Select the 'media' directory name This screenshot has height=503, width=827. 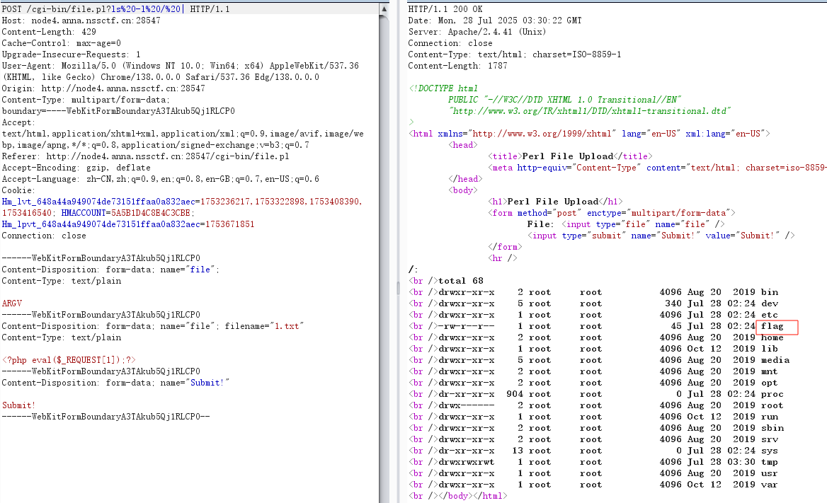coord(775,360)
